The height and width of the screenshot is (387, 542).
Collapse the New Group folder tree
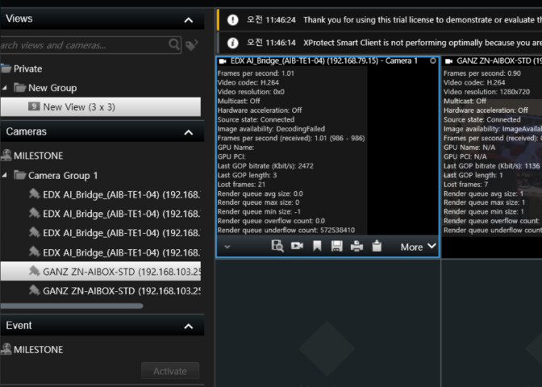point(4,88)
